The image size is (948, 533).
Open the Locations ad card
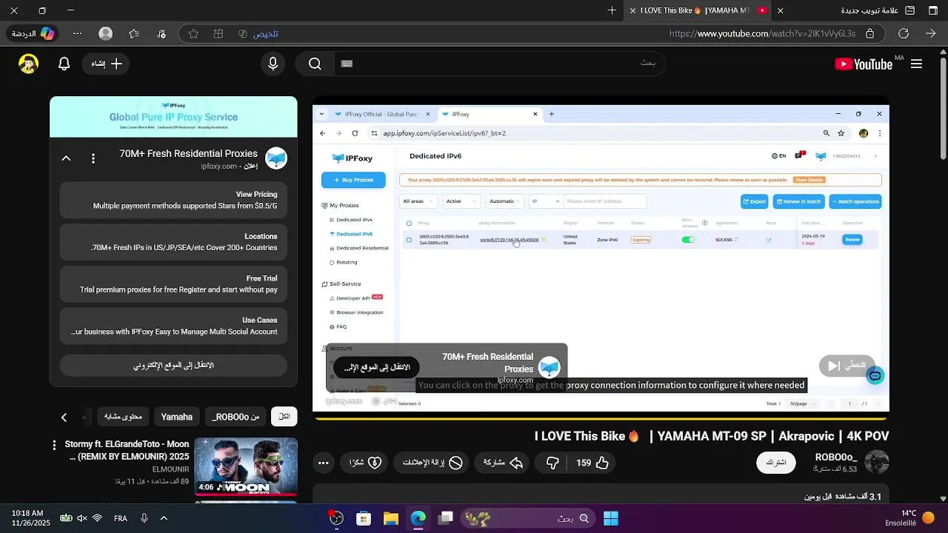pos(173,242)
